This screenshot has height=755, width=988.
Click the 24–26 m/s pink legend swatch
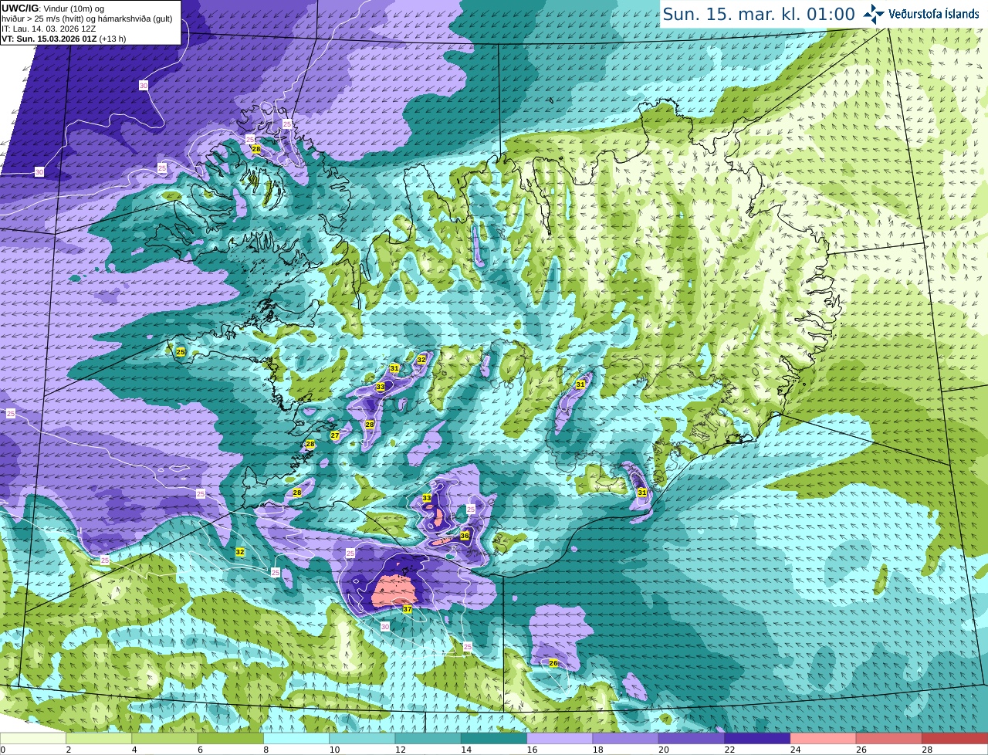(824, 738)
